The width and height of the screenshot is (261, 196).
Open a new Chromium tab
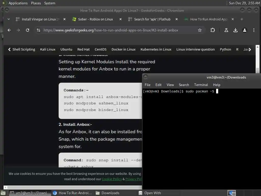click(242, 19)
